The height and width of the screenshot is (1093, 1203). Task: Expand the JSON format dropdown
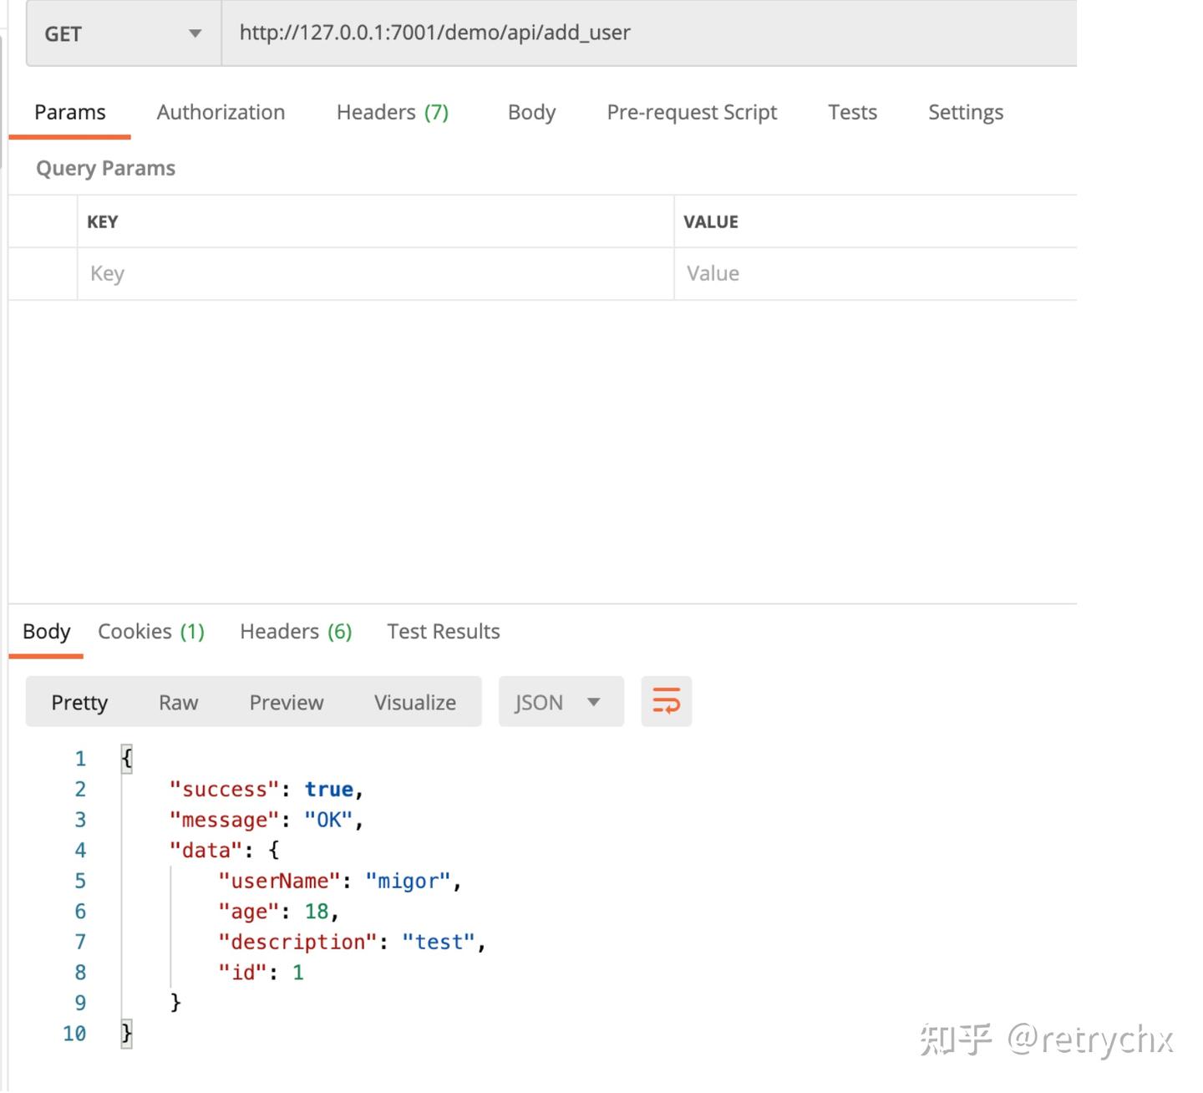click(560, 702)
